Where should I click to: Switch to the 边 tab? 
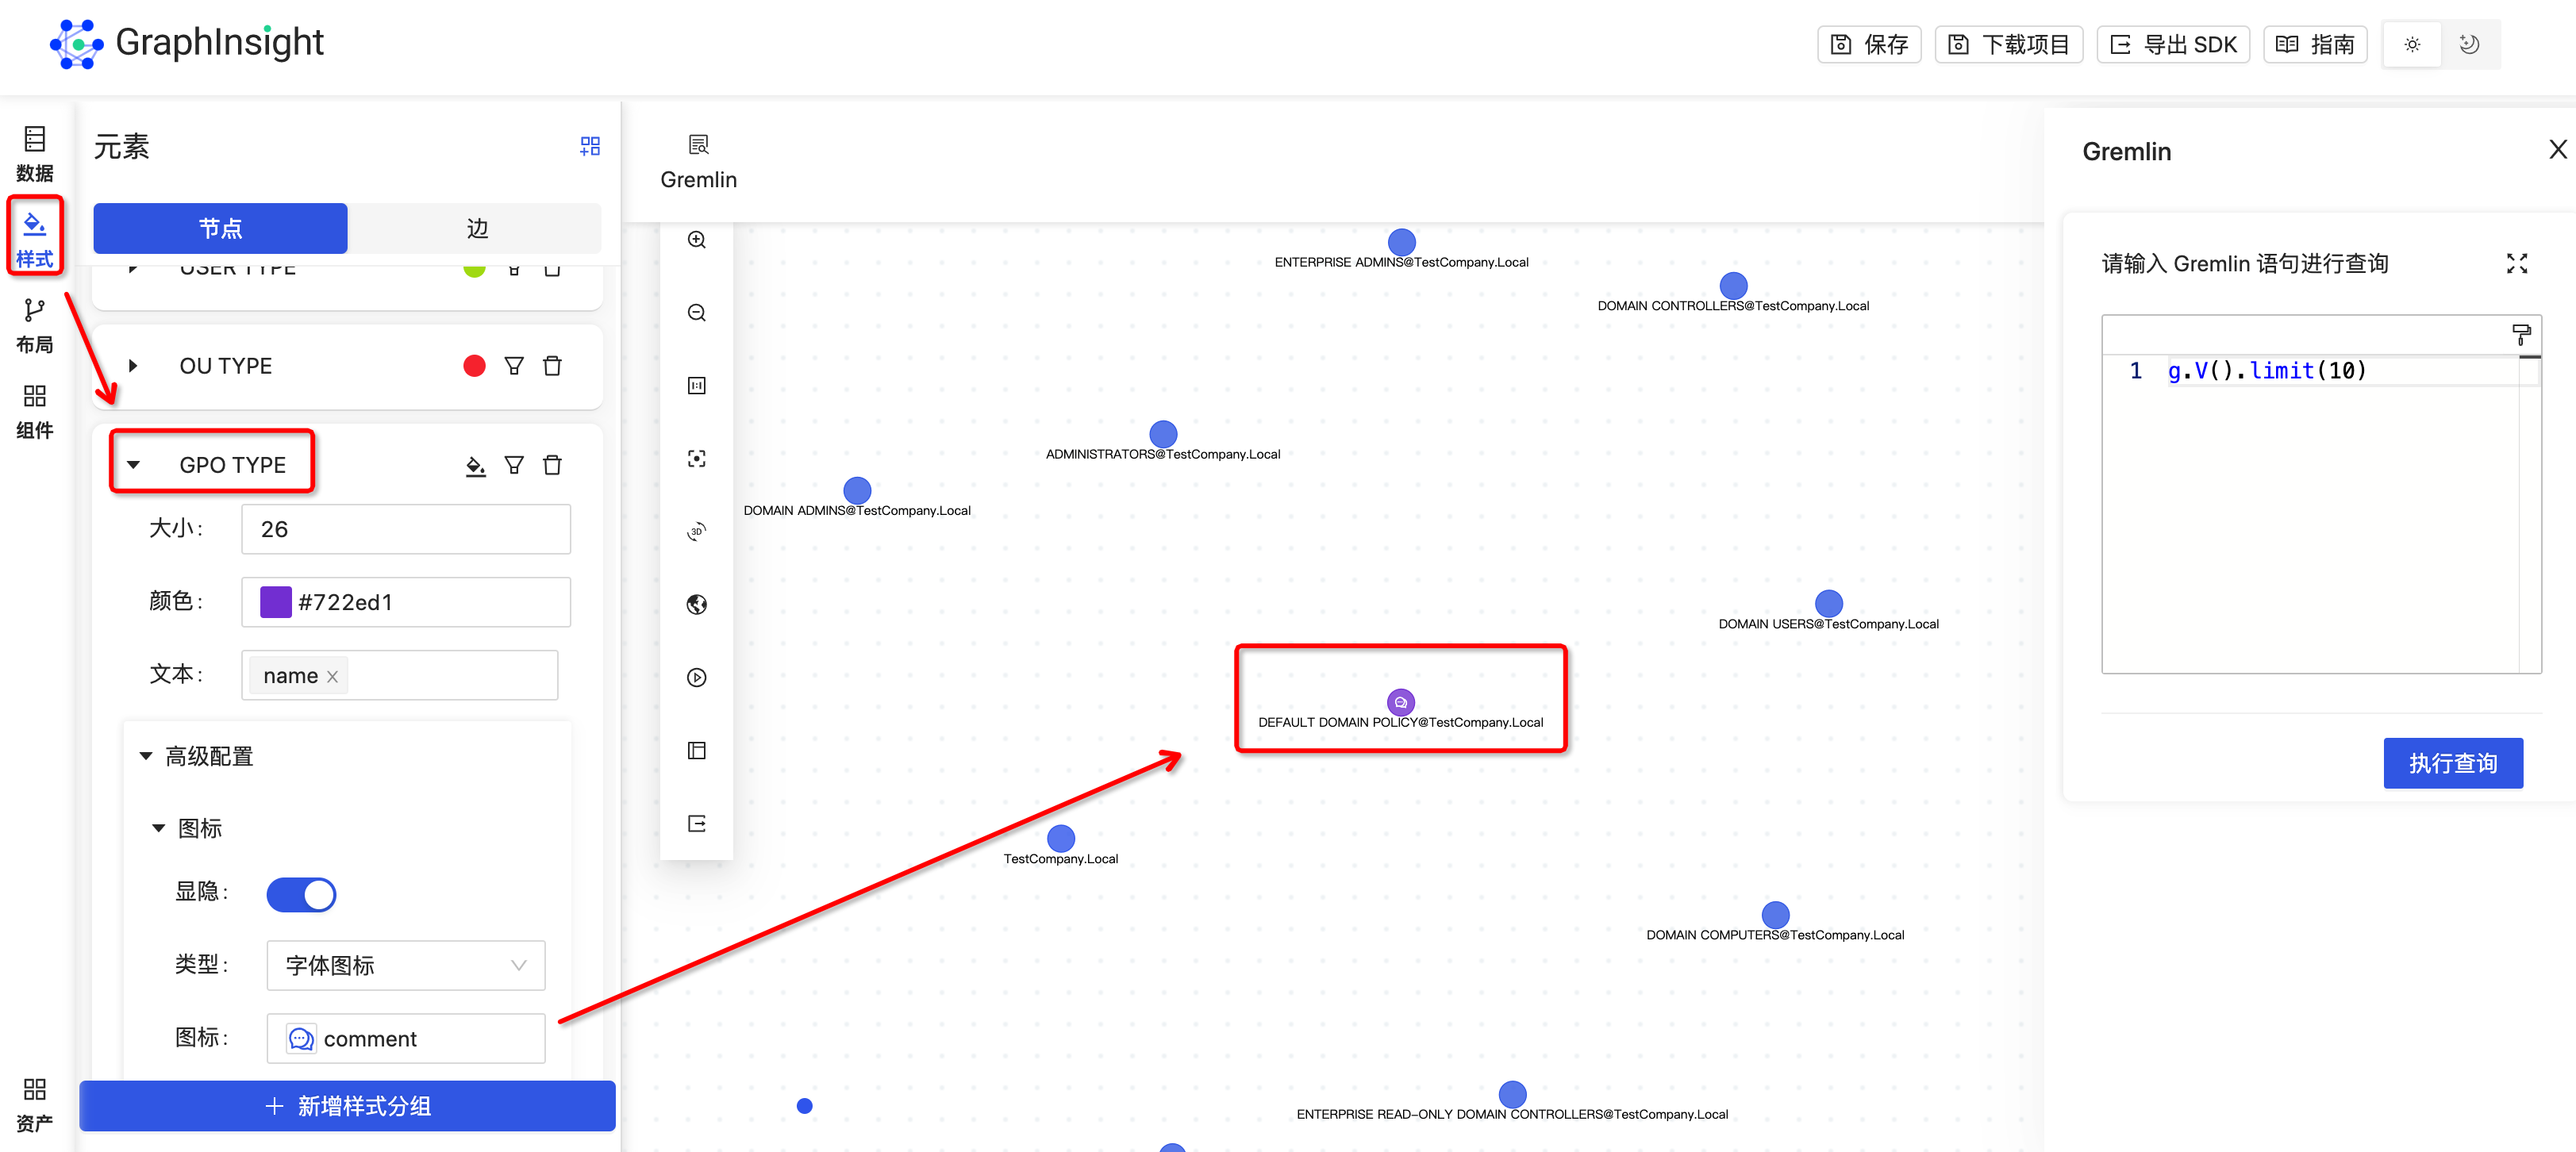[476, 229]
